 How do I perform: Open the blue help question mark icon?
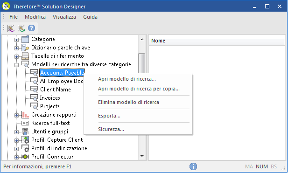point(31,28)
